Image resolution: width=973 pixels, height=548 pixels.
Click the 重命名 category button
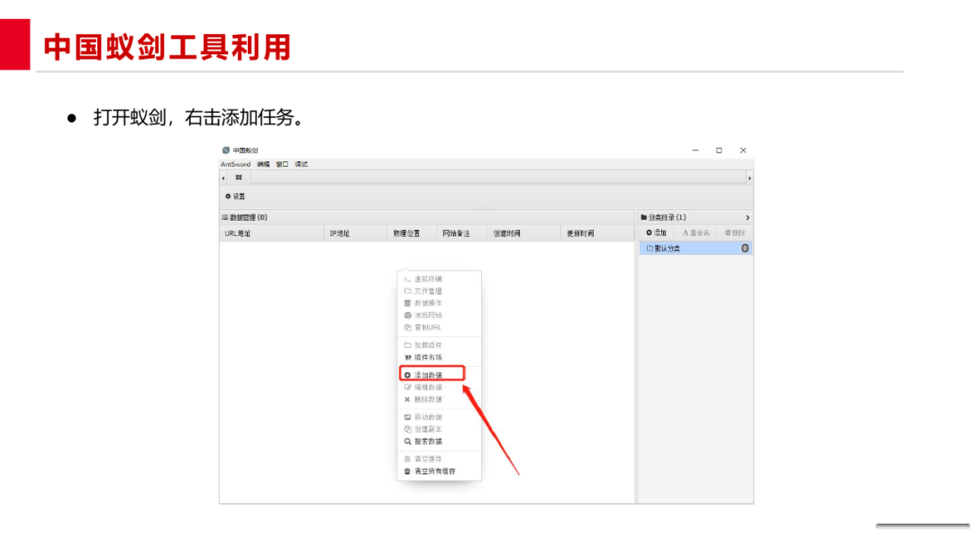(696, 233)
